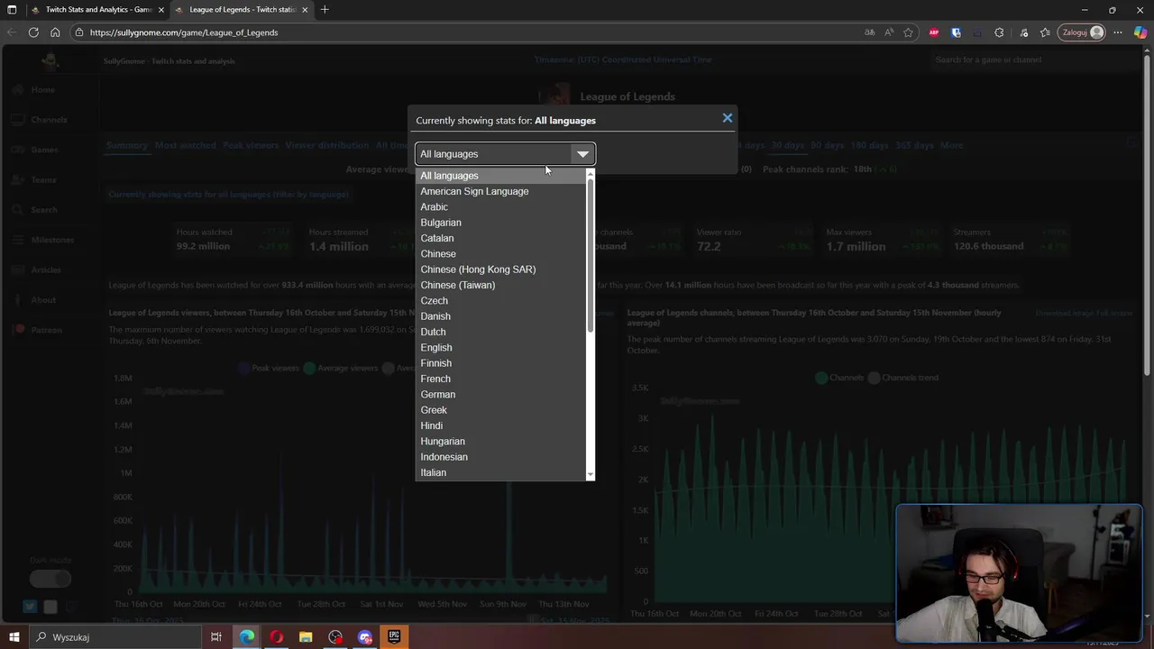
Task: Open read aloud icon in address bar
Action: coord(889,32)
